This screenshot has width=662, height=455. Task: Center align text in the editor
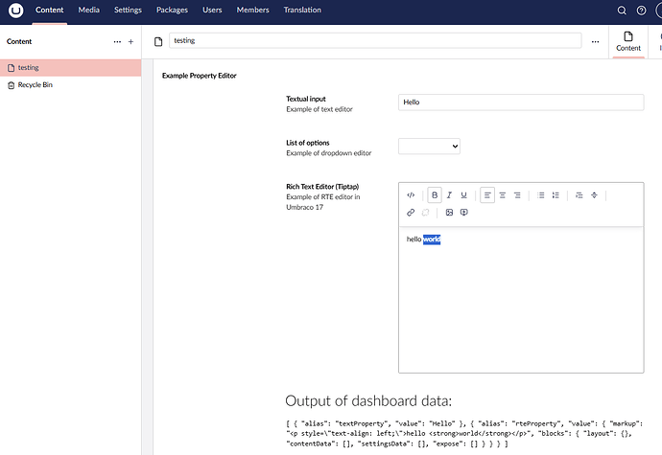coord(503,194)
